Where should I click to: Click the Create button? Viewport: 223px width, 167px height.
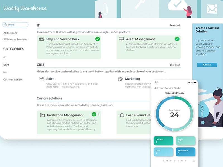pos(207,65)
